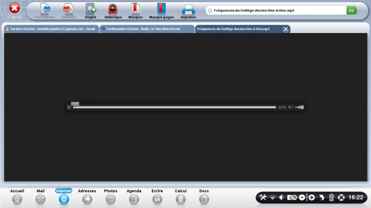Click the Fermer red close icon

[15, 8]
